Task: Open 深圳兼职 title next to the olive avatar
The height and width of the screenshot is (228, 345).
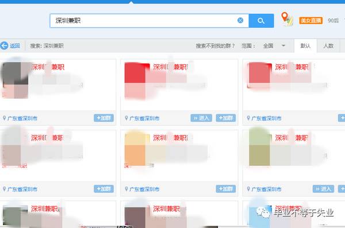Action: (292, 138)
